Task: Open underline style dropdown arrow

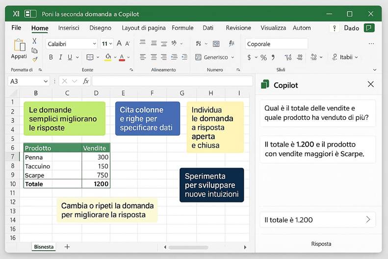Action: (78, 58)
